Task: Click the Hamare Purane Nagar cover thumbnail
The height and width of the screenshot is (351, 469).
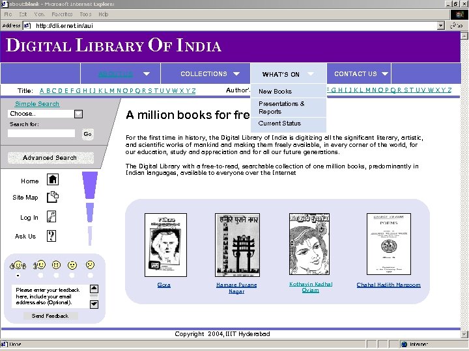Action: 237,245
